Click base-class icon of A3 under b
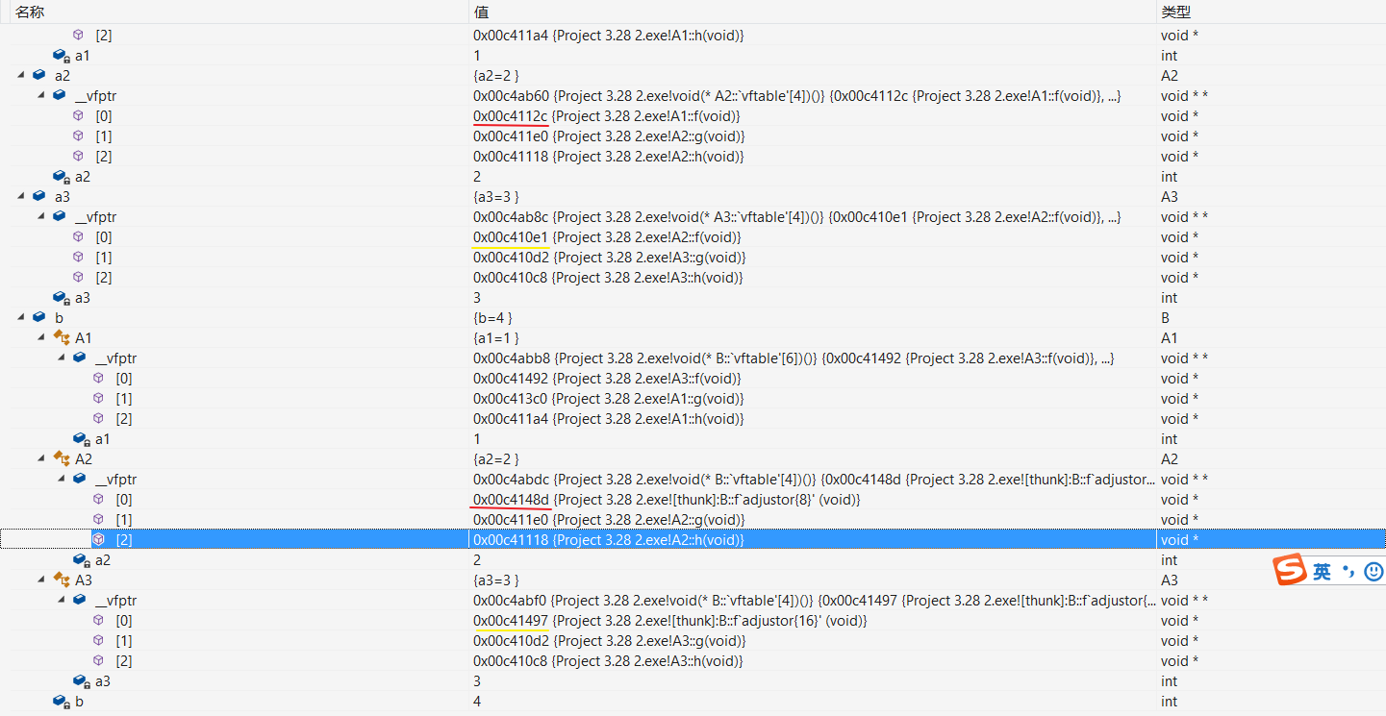Screen dimensions: 1386x716 pyautogui.click(x=62, y=580)
